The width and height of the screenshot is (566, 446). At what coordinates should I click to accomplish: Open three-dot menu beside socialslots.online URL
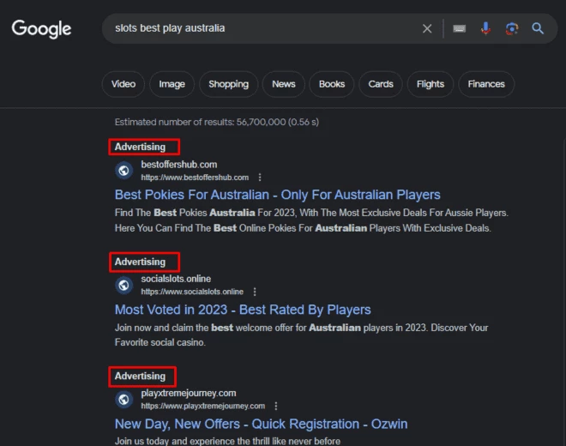pyautogui.click(x=255, y=292)
